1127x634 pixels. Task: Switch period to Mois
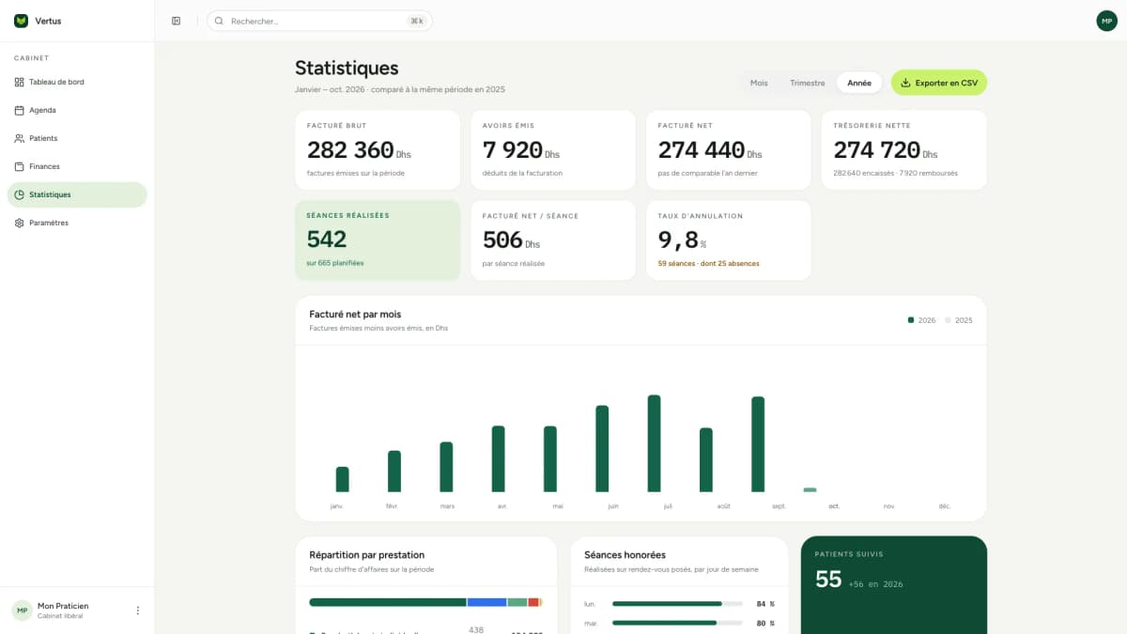[x=759, y=83]
